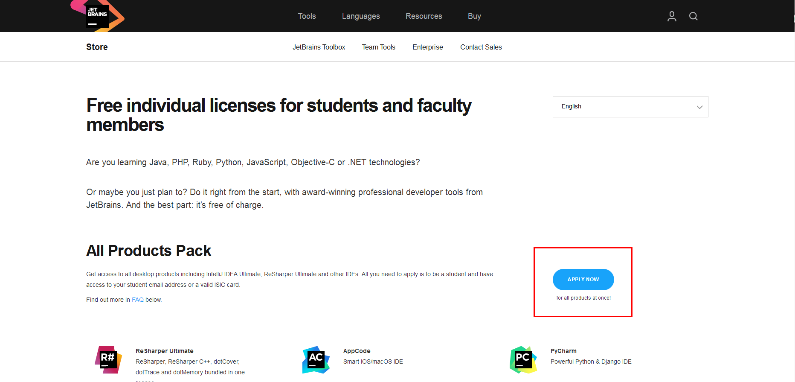Click the 'All Products Pack' heading

(148, 251)
